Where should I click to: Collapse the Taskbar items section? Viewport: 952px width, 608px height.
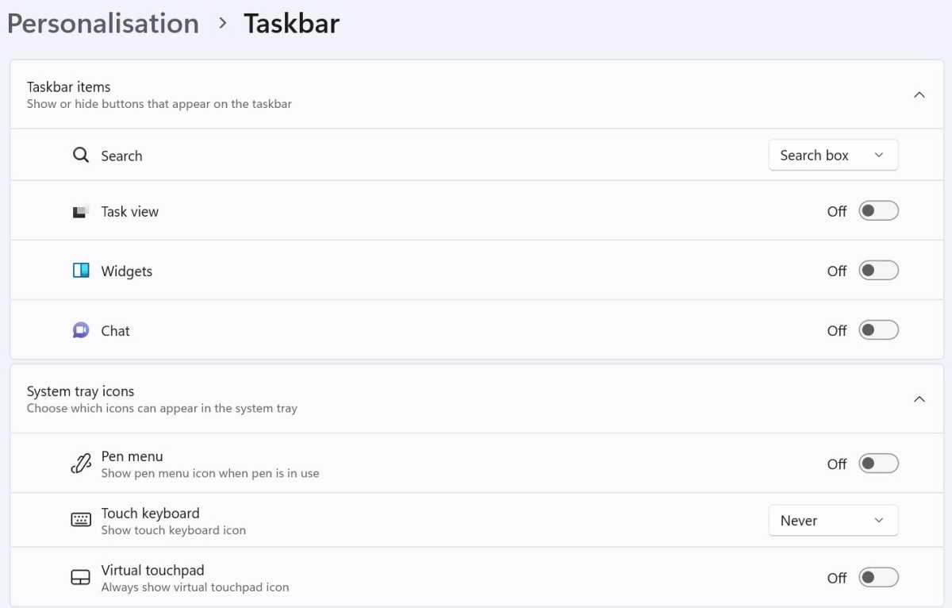pos(919,94)
